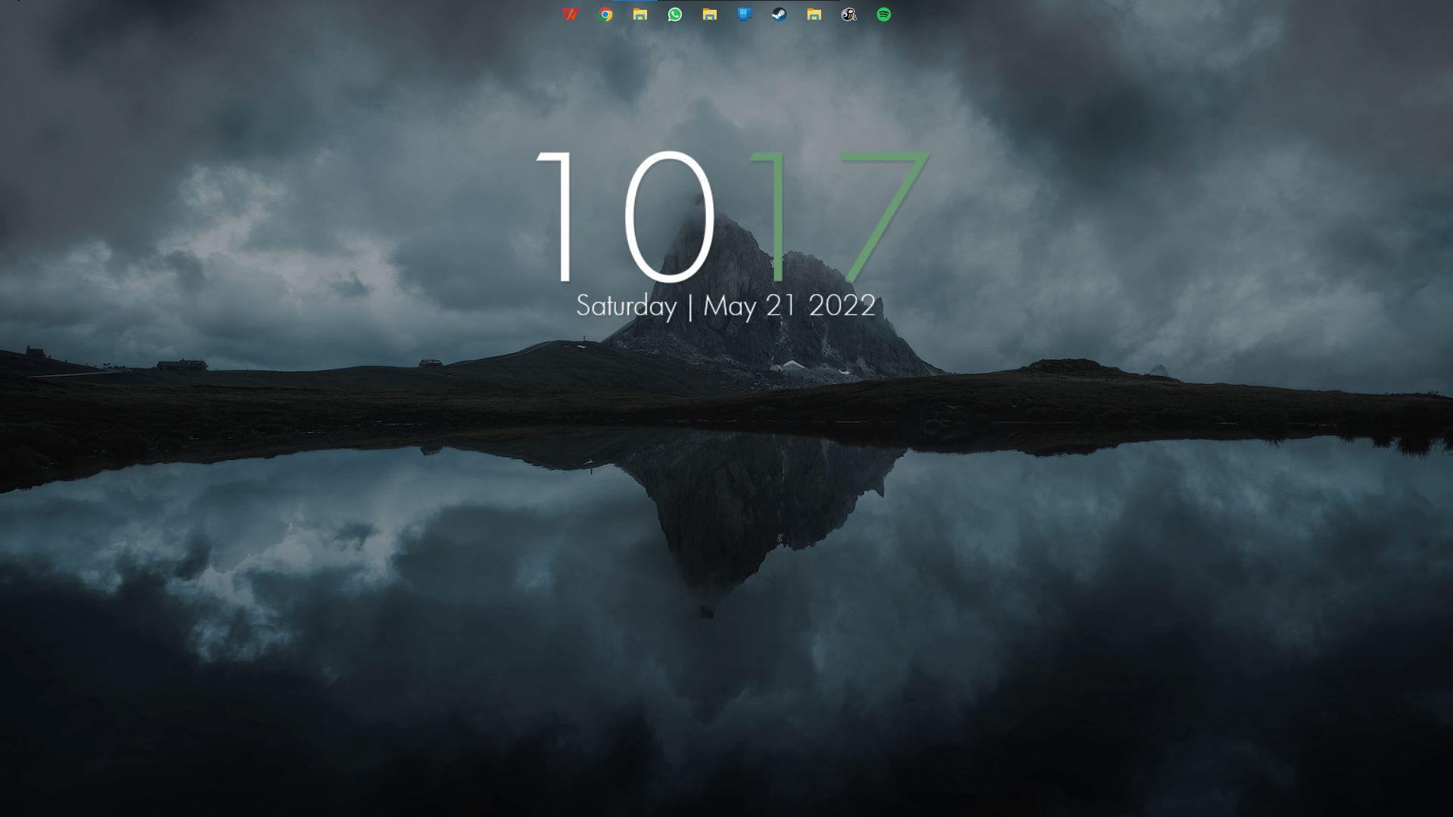The height and width of the screenshot is (817, 1453).
Task: Click the blue desktop computer icon
Action: pos(745,14)
